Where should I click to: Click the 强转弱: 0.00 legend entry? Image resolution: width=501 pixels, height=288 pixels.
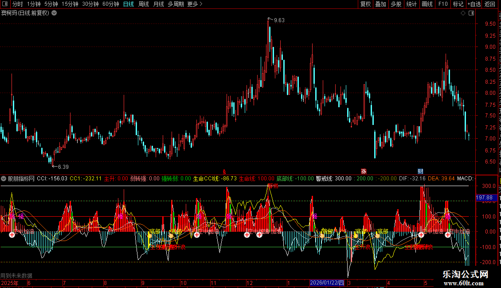[x=176, y=179]
